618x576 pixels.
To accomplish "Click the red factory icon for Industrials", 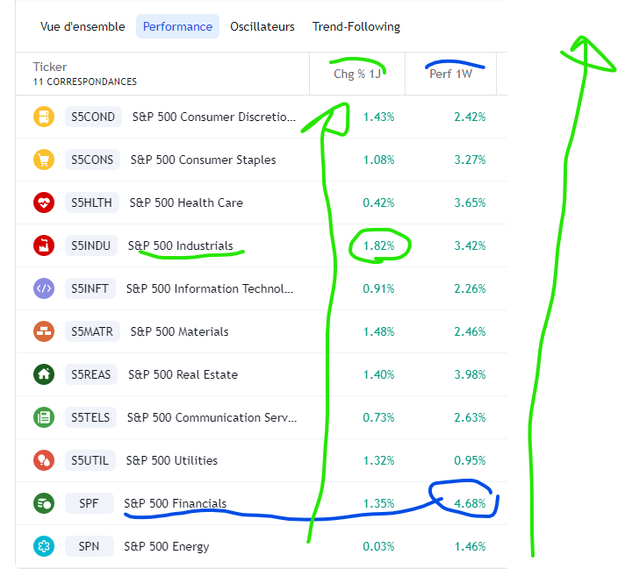I will (x=44, y=245).
